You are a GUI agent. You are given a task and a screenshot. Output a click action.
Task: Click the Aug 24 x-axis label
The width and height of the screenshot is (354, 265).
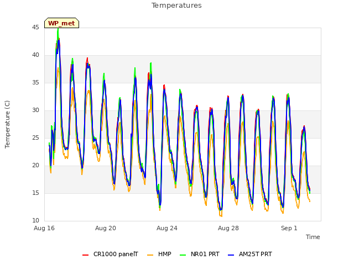(x=167, y=228)
